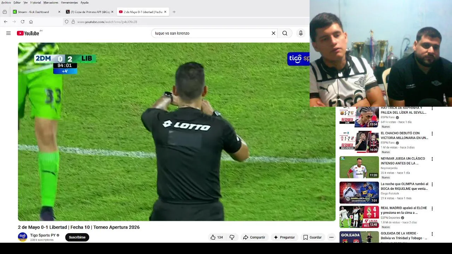Click the Compartir share button
Screen dimensions: 452x254
254,237
